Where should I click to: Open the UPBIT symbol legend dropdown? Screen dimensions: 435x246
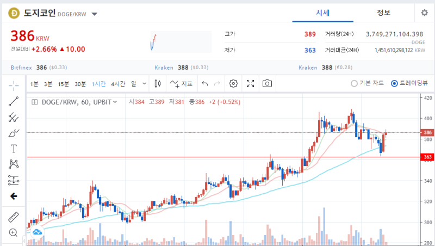pos(115,102)
